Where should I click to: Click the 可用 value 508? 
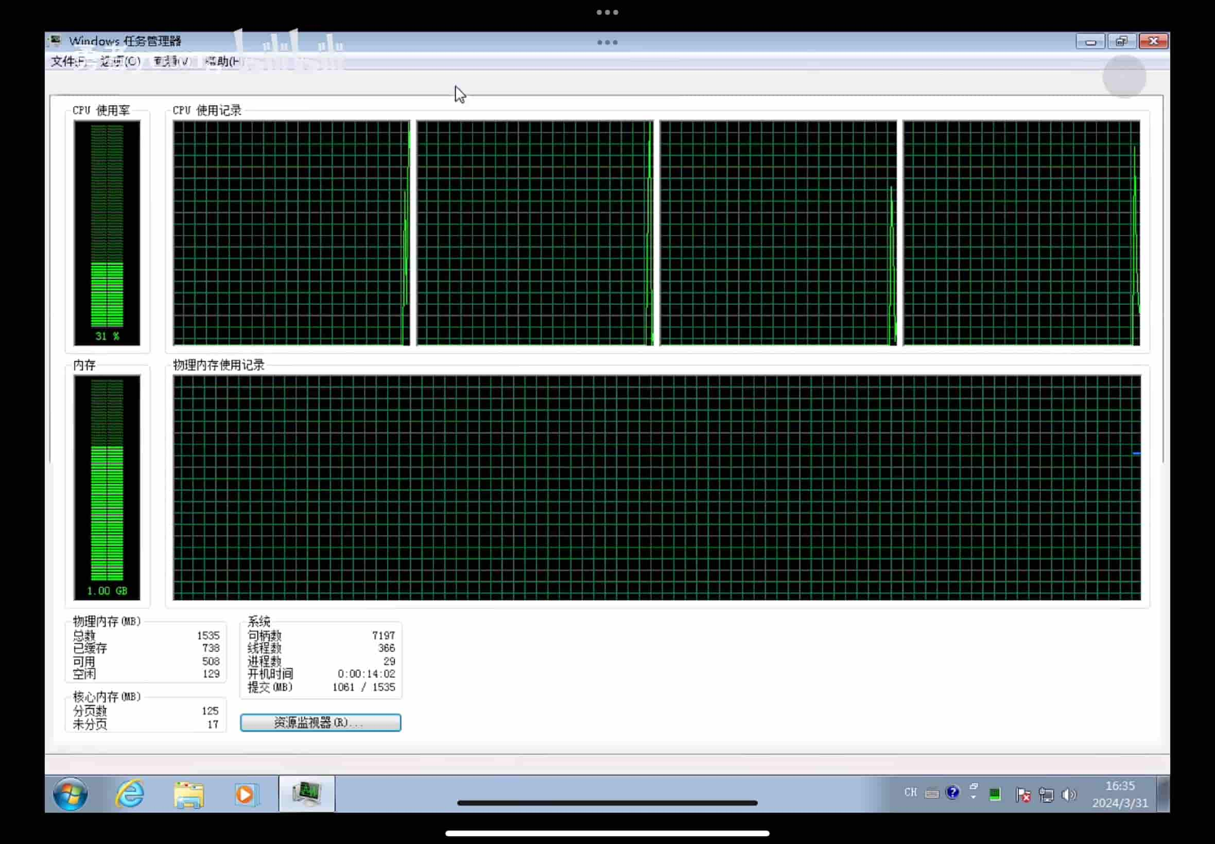coord(211,661)
